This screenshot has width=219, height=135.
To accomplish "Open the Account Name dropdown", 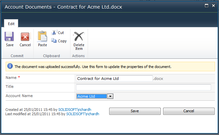I will pyautogui.click(x=110, y=96).
